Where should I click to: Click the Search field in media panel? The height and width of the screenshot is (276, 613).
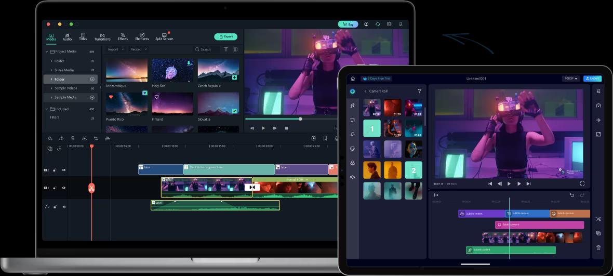(x=206, y=49)
